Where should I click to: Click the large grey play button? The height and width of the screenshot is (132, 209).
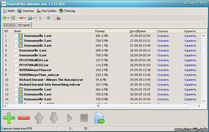(70, 118)
